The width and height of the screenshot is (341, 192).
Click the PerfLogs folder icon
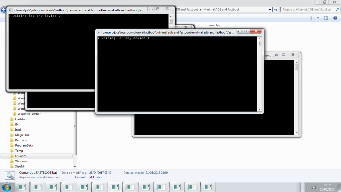[12, 140]
